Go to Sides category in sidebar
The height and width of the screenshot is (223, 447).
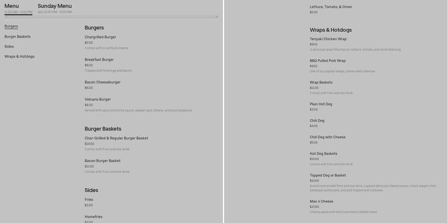click(x=9, y=46)
